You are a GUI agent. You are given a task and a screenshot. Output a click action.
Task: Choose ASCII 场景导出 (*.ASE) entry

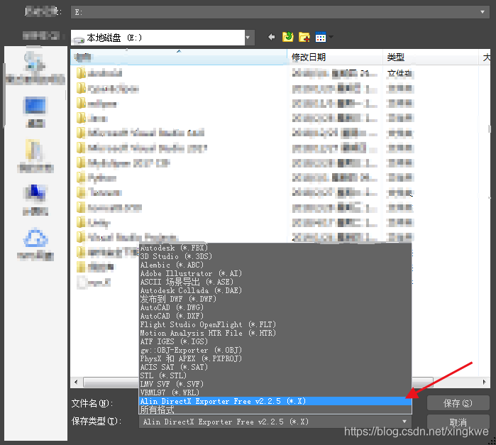coord(275,282)
